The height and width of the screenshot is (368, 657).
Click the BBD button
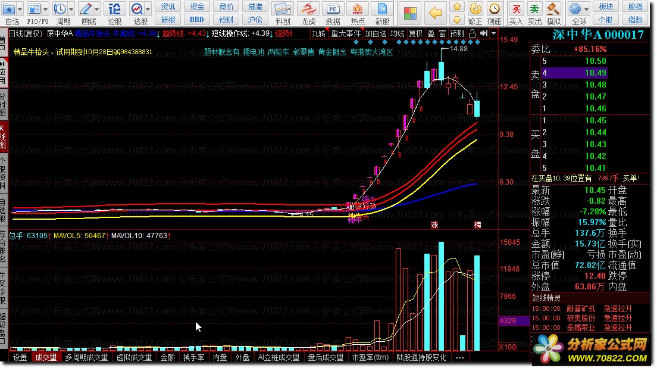197,19
